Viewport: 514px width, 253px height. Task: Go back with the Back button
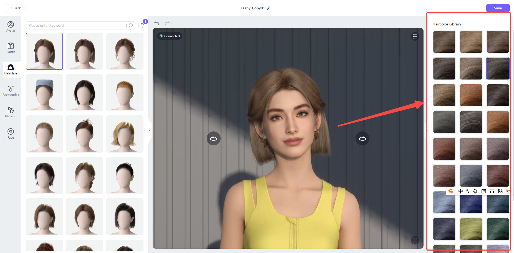coord(16,8)
